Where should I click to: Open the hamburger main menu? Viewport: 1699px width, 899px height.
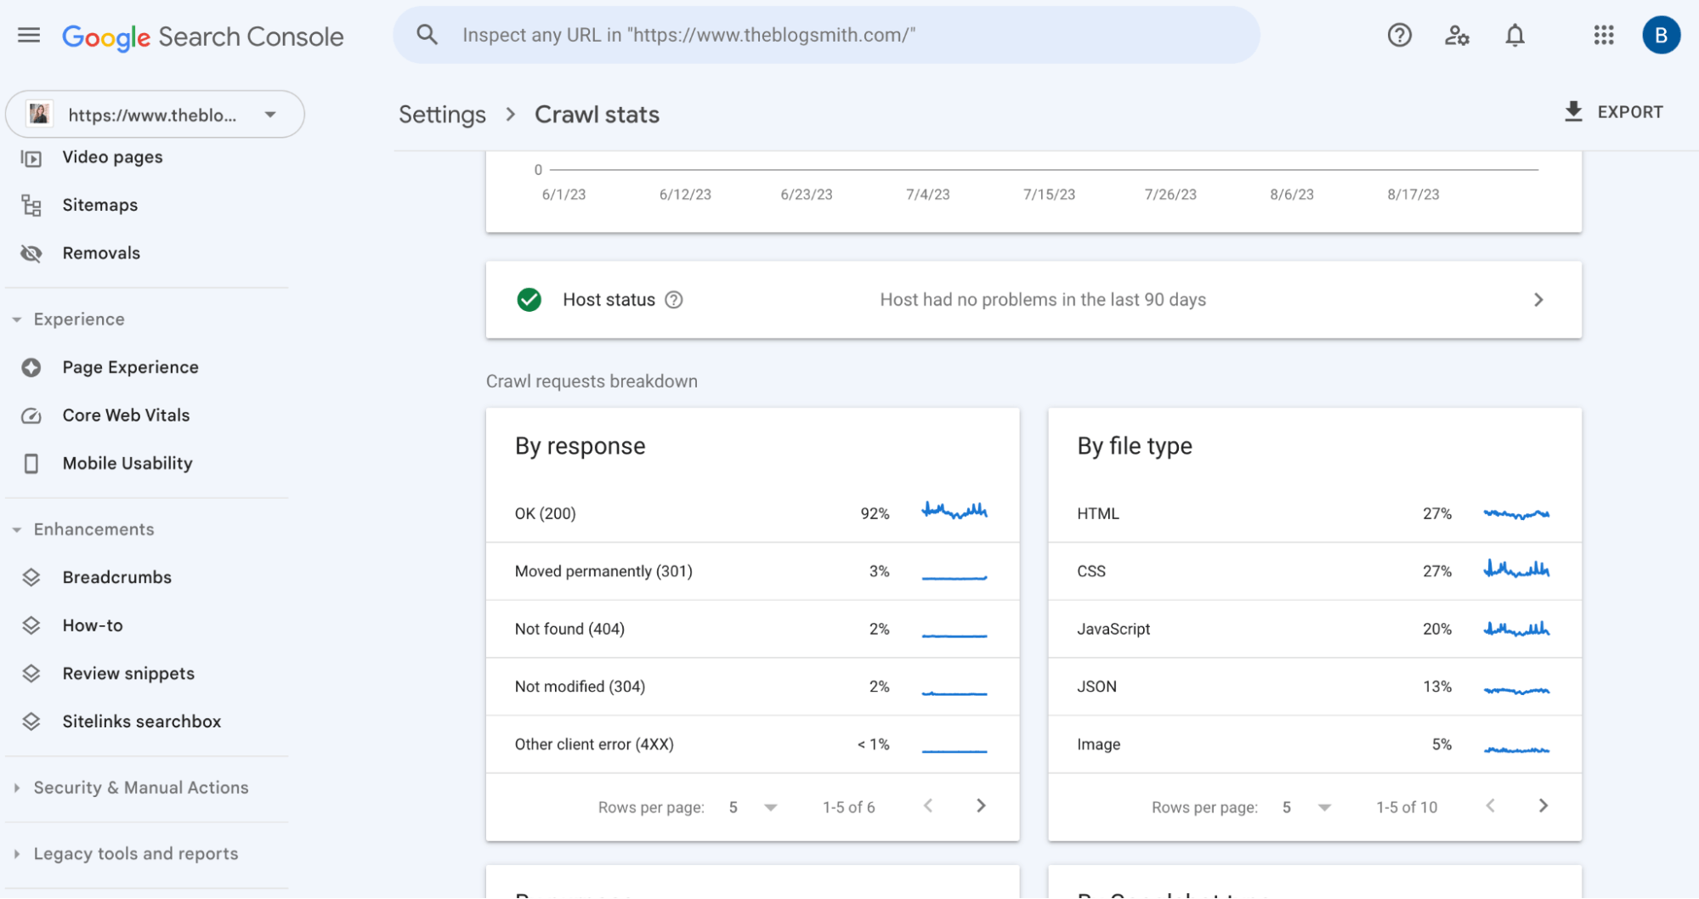pos(29,36)
